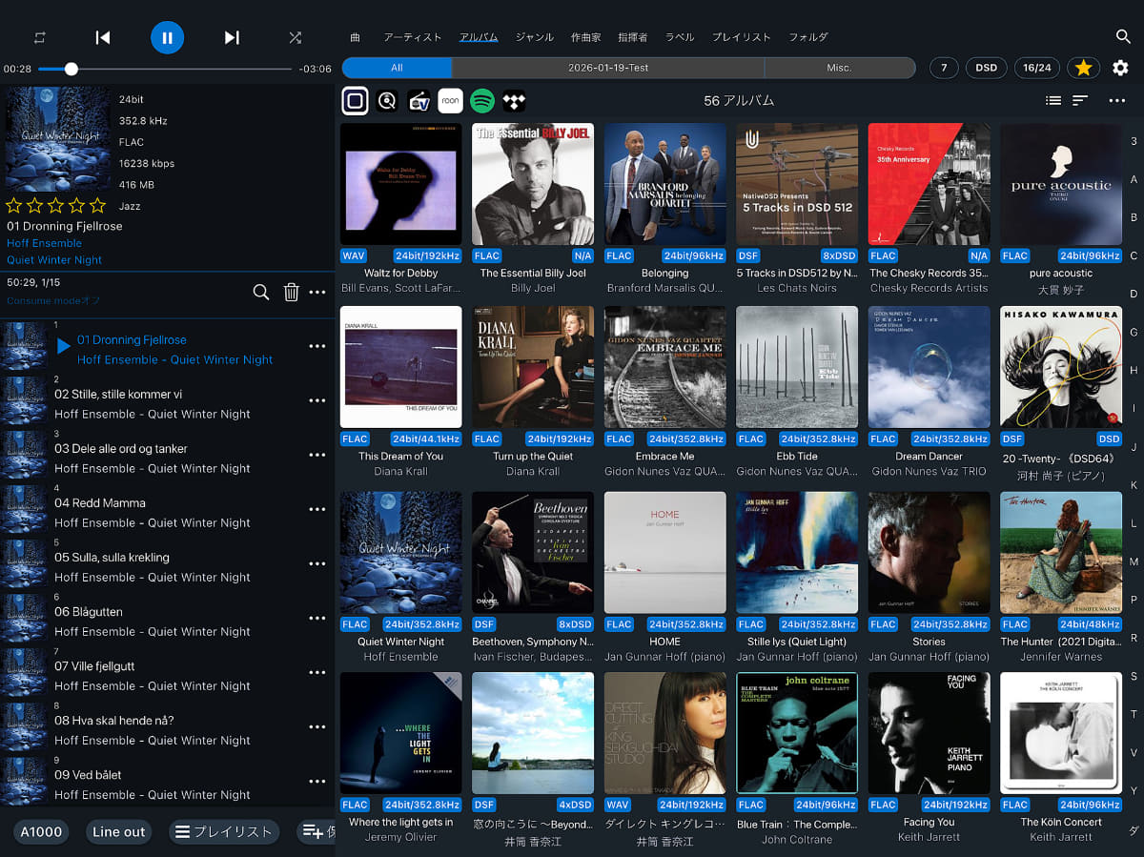Rate the track with the fifth star
Screen dimensions: 1144x857
97,205
